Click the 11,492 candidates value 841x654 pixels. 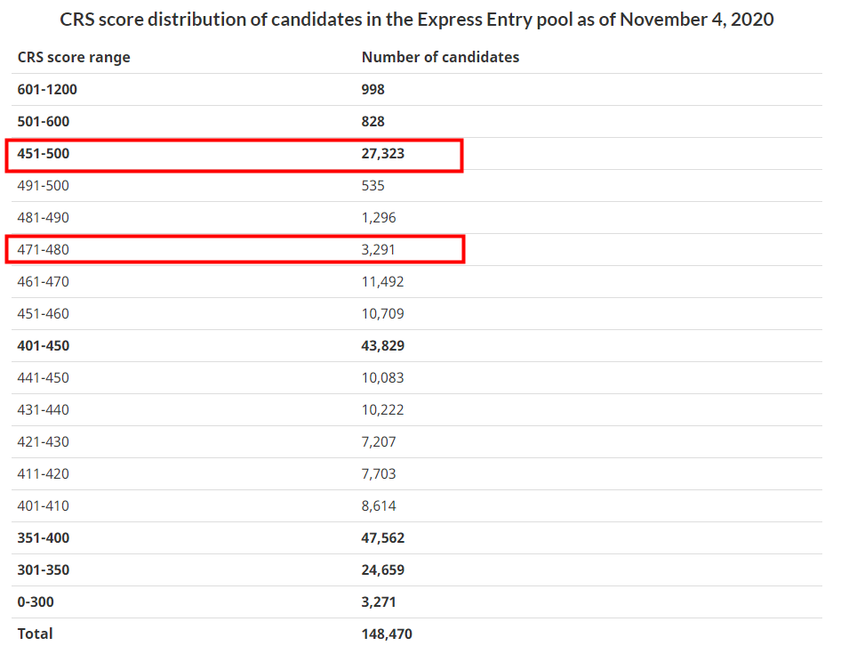tap(382, 281)
